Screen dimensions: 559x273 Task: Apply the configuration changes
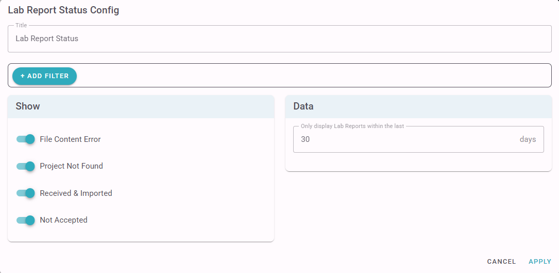tap(540, 262)
